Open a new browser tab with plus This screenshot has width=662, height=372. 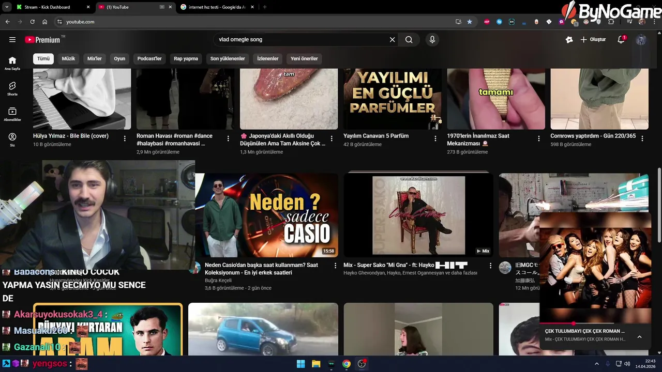(x=265, y=7)
